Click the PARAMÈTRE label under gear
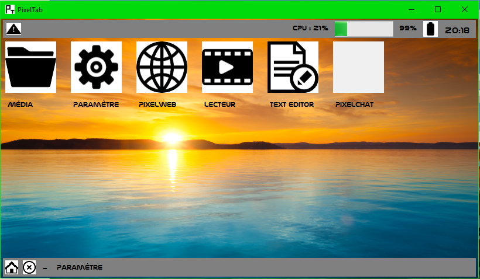The height and width of the screenshot is (279, 480). pyautogui.click(x=96, y=104)
